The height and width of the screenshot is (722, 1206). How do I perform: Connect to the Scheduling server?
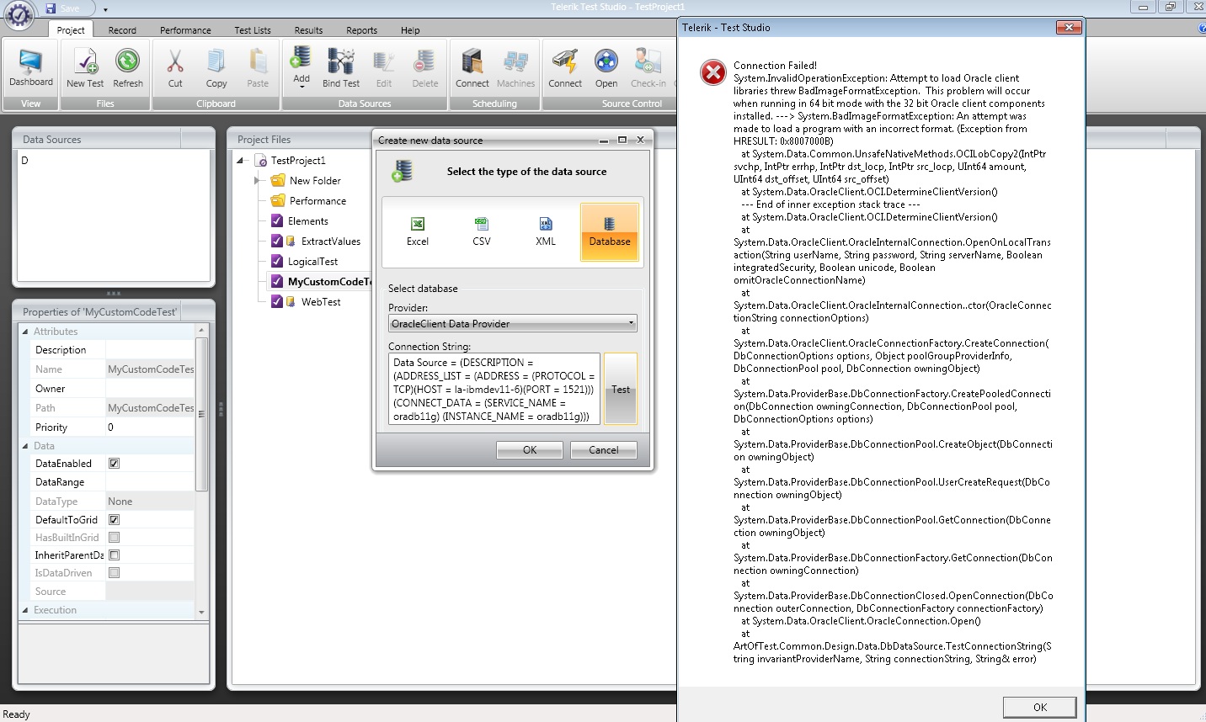[472, 67]
